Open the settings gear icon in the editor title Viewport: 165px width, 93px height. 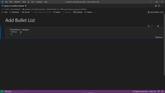point(156,6)
